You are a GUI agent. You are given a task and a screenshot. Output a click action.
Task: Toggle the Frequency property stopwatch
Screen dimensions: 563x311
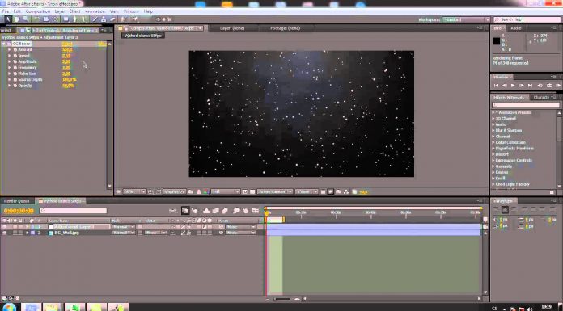(15, 67)
